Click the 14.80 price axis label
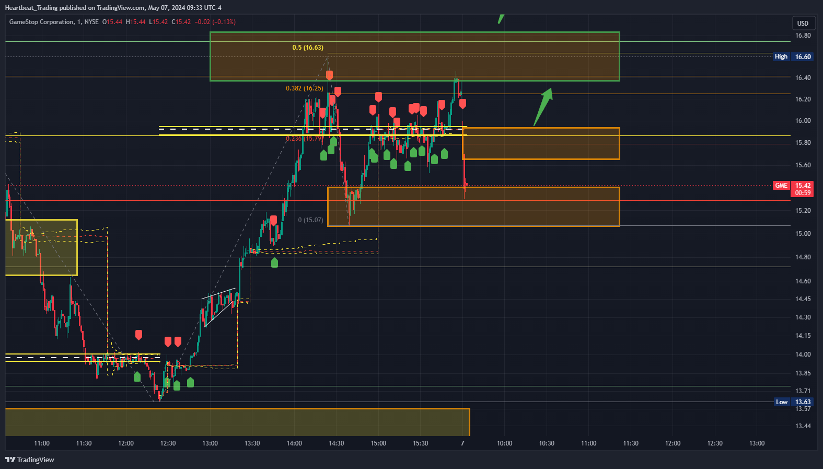Viewport: 823px width, 469px height. point(803,257)
